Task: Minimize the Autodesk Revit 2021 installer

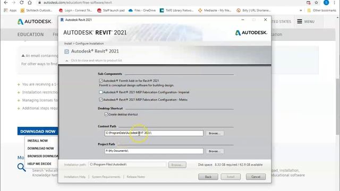Action: [x=243, y=20]
